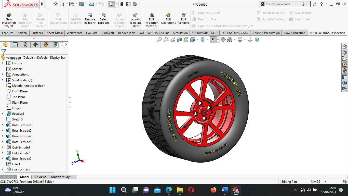Open the ConfigurationManager tab

(x=25, y=45)
